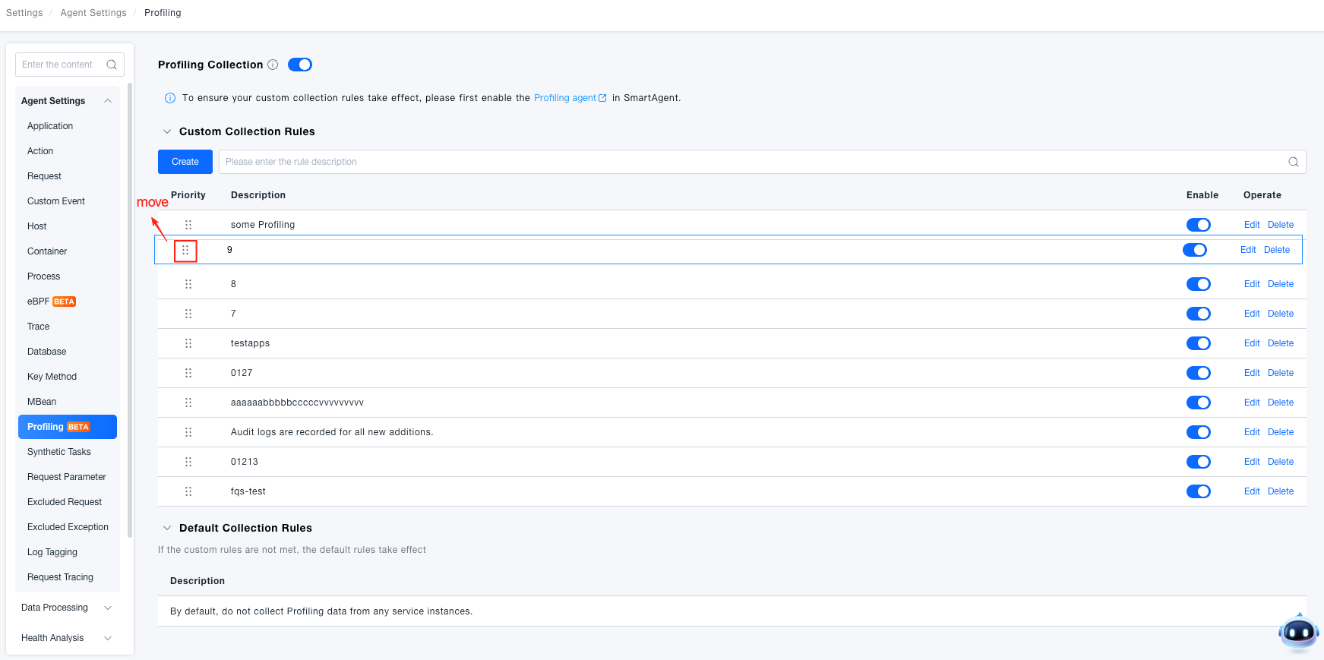This screenshot has width=1324, height=660.
Task: Disable the rule 9 enable switch
Action: tap(1195, 250)
